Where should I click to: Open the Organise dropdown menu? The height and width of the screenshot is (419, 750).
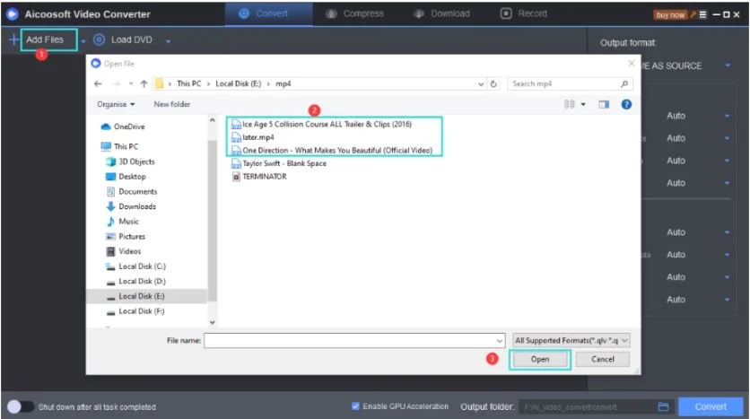(x=116, y=104)
